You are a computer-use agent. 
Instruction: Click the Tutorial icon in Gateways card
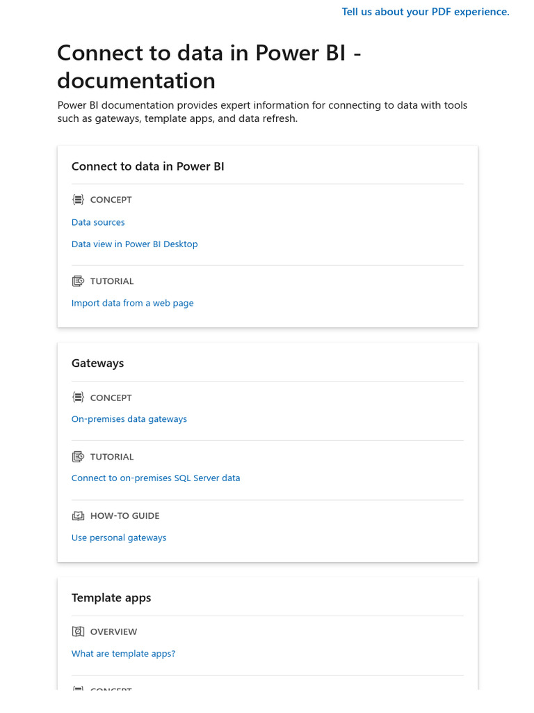[x=78, y=457]
